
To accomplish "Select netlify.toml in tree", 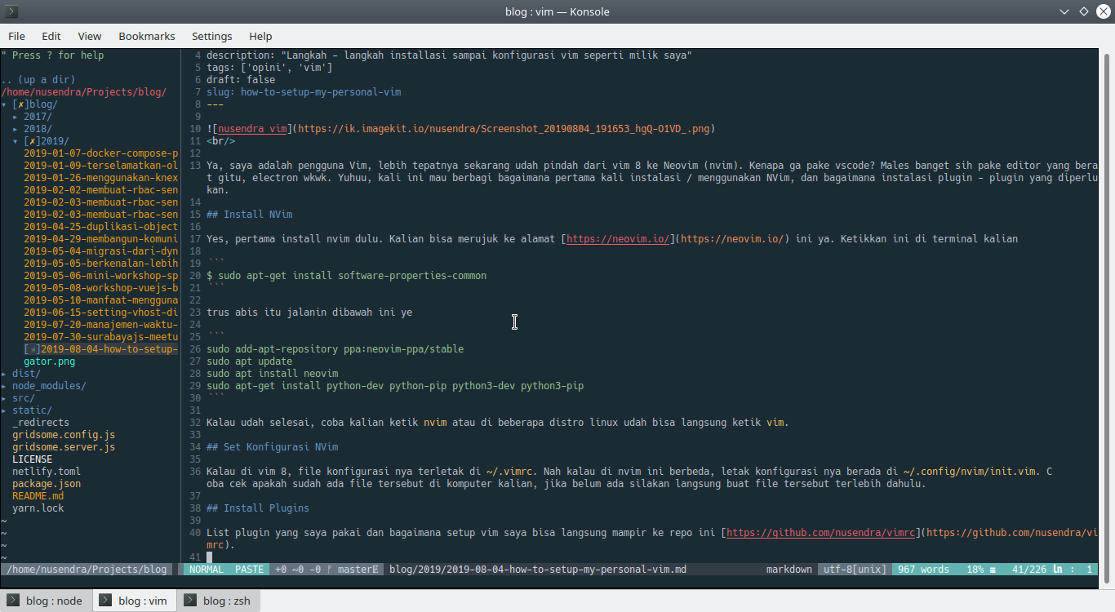I will tap(47, 472).
